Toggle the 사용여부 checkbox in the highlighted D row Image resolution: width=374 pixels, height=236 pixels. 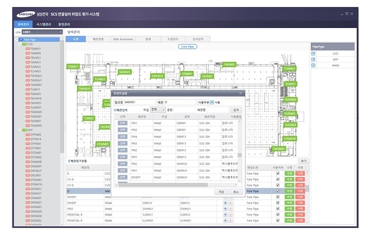point(278,191)
